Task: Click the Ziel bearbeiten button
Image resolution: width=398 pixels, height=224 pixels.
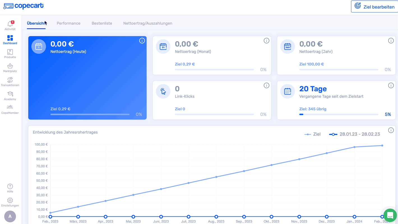Action: 374,7
